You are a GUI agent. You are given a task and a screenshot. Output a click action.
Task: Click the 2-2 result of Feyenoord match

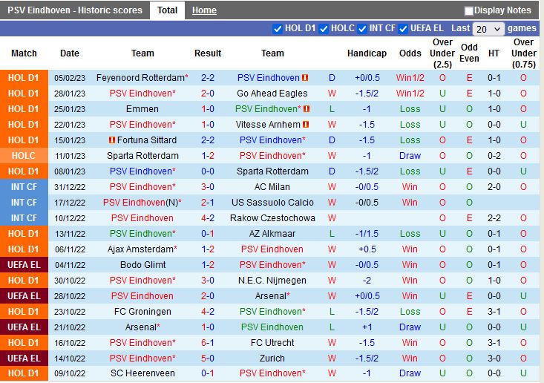208,78
